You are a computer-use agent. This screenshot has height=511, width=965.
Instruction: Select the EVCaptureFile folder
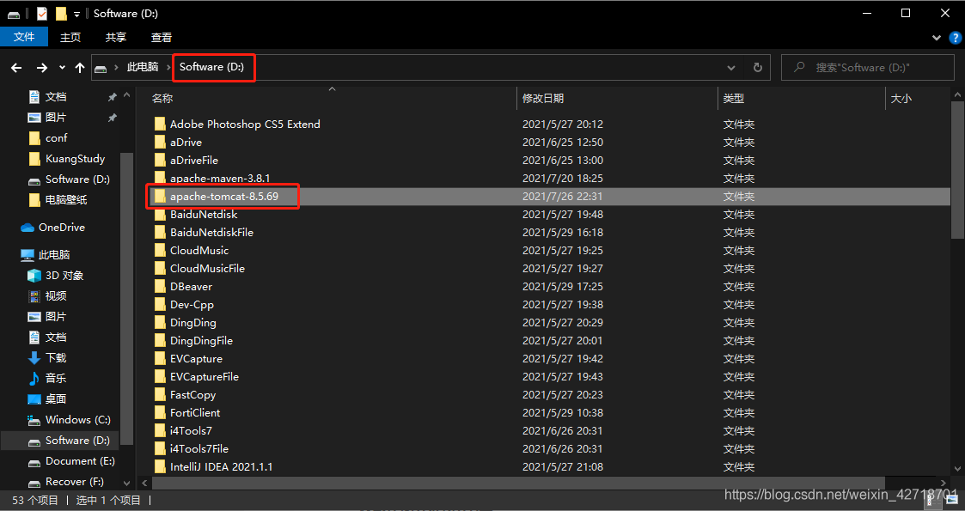[205, 377]
